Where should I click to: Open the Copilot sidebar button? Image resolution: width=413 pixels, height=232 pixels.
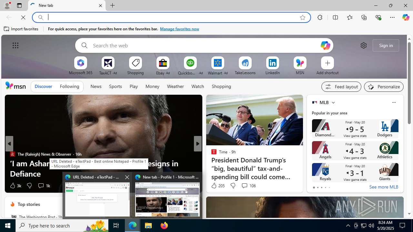click(406, 17)
